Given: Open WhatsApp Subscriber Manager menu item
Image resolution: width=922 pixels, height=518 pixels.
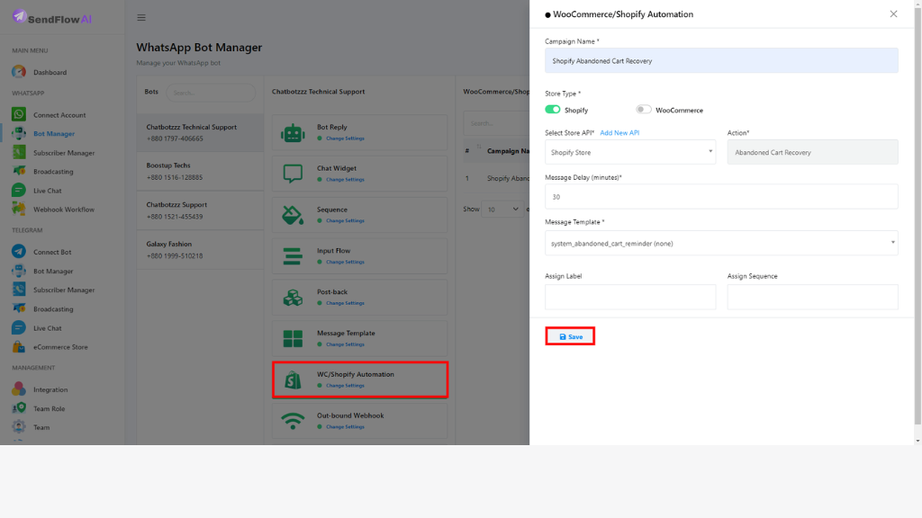Looking at the screenshot, I should pyautogui.click(x=64, y=153).
